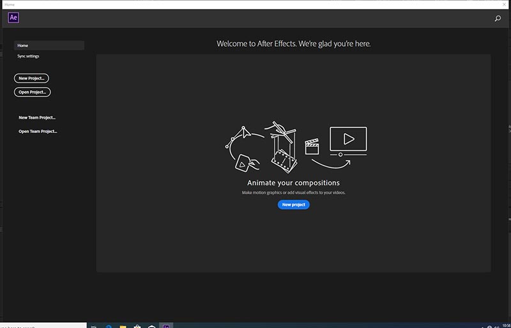Screen dimensions: 511x328
Task: Click the 'Welcome to After Effects' heading
Action: (x=294, y=43)
